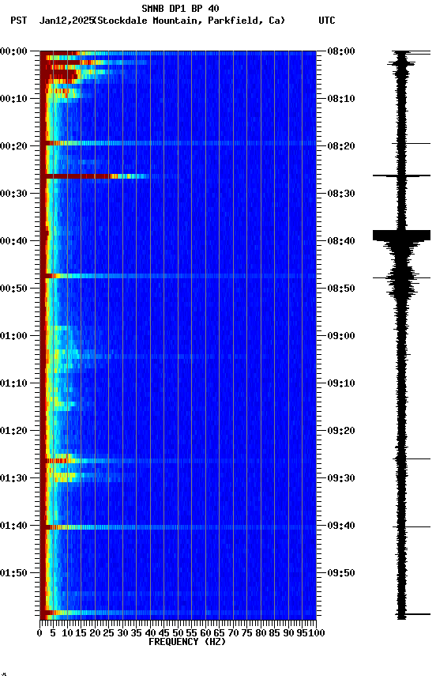436x683 pixels.
Task: Click the UTC time label "08:50"
Action: tap(341, 289)
